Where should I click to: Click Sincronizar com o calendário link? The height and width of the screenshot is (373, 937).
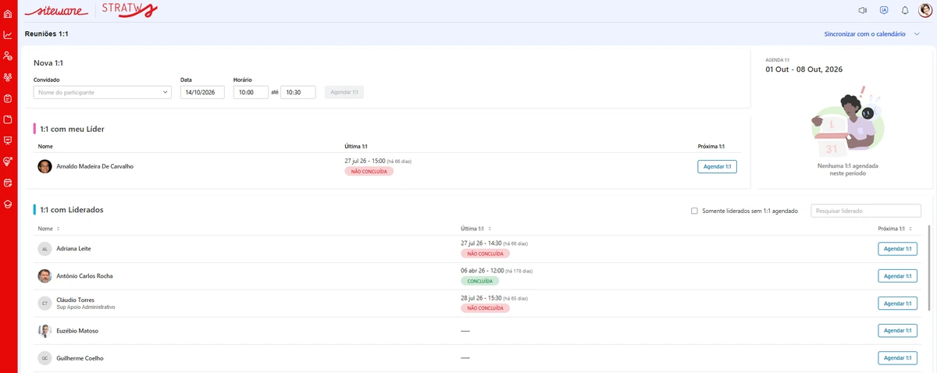click(x=864, y=34)
